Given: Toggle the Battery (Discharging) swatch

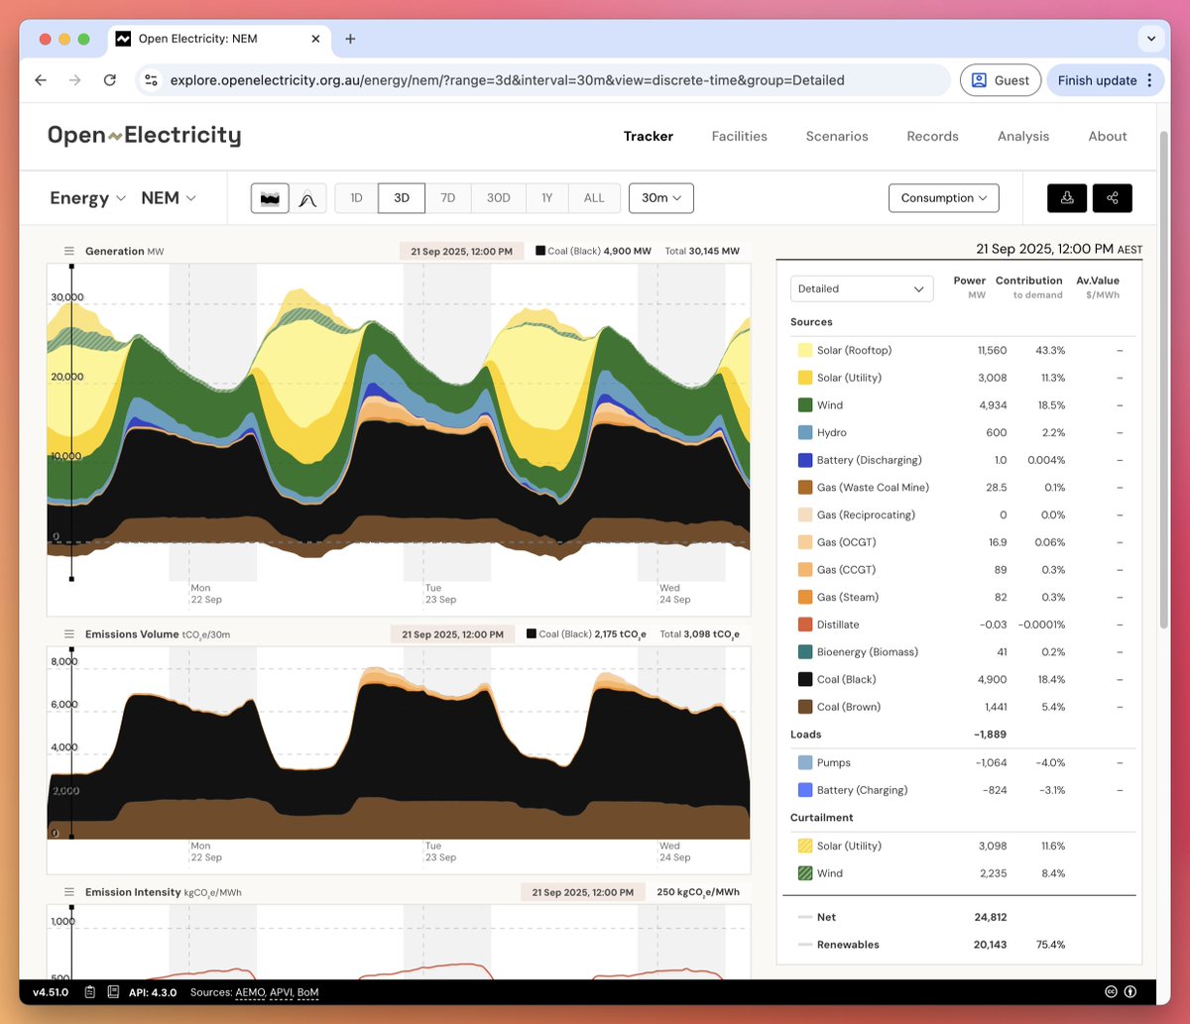Looking at the screenshot, I should coord(805,460).
